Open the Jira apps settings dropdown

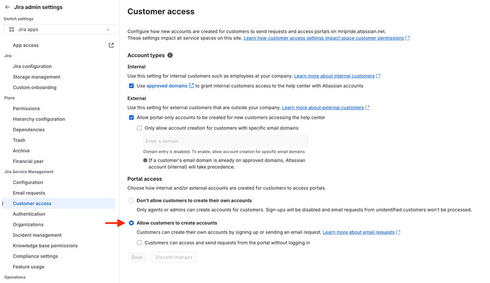coord(59,29)
